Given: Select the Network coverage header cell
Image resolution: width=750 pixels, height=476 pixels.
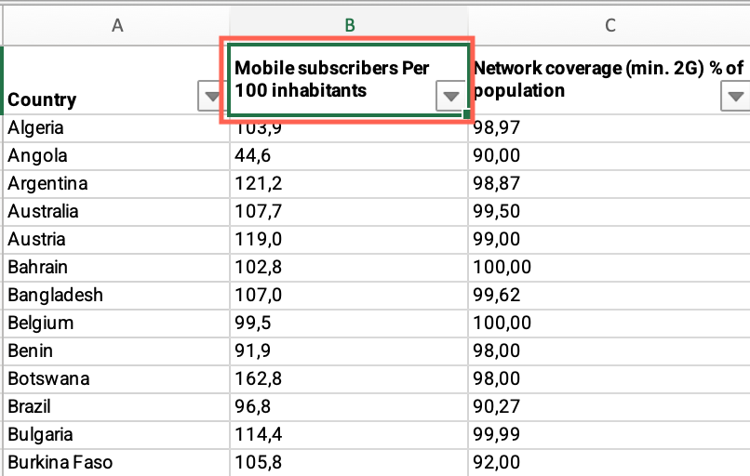Looking at the screenshot, I should [609, 80].
